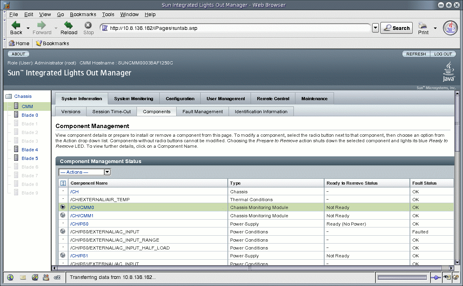Click the table selection header icon
The width and height of the screenshot is (463, 286).
coord(63,183)
